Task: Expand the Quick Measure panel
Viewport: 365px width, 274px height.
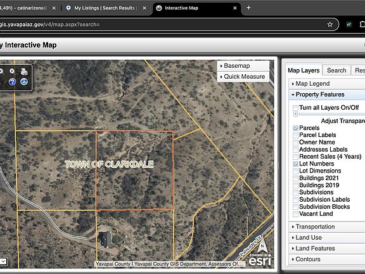Action: point(243,77)
